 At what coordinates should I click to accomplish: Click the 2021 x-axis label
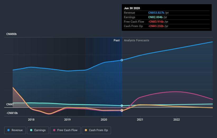pos(140,120)
